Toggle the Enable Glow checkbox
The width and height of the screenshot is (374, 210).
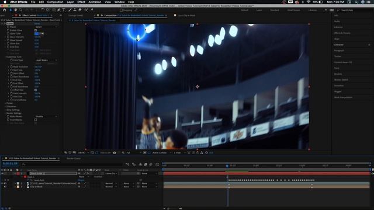[36, 30]
